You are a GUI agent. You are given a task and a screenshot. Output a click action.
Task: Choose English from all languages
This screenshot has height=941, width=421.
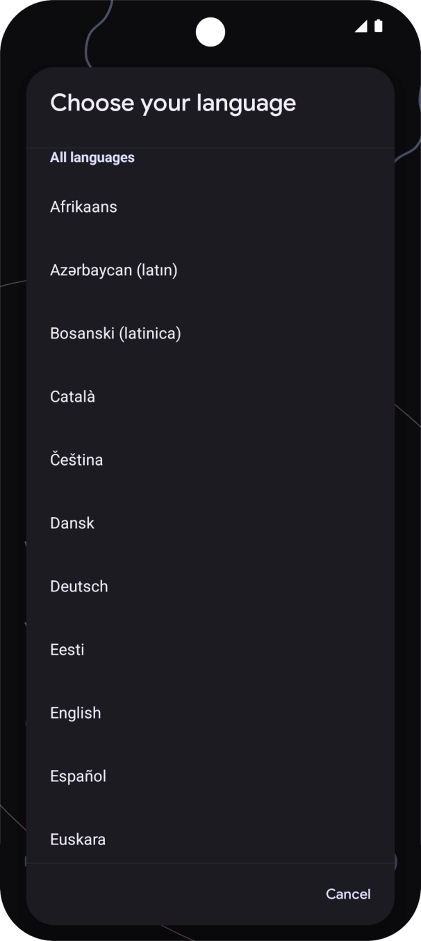tap(76, 713)
